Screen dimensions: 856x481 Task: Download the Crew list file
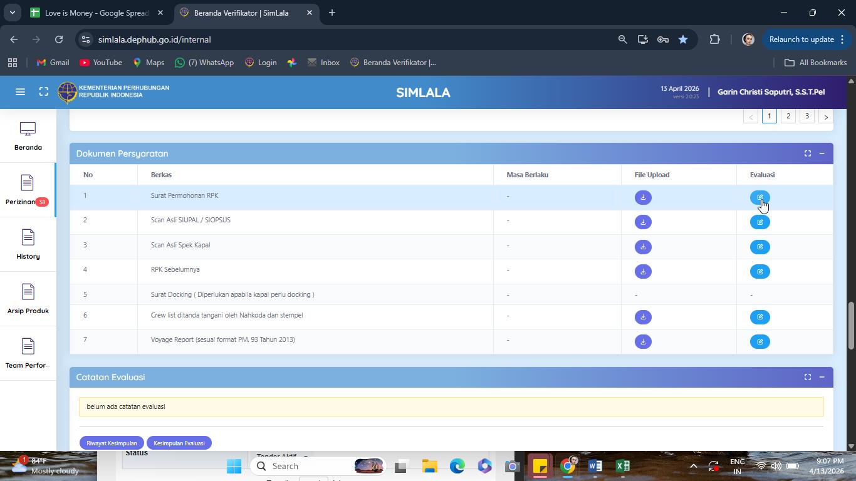coord(643,317)
